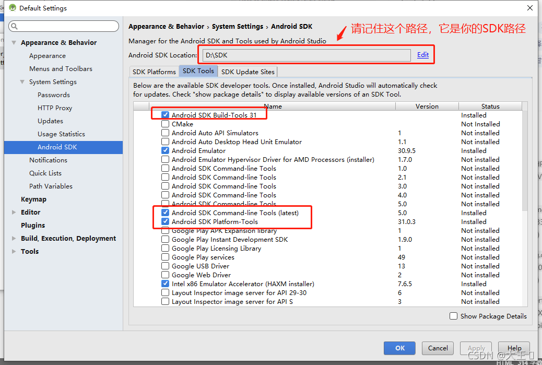Viewport: 542px width, 365px height.
Task: Sort by the Status column header
Action: click(x=490, y=106)
